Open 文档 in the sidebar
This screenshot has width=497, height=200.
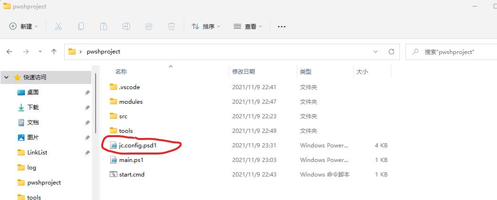tap(33, 123)
